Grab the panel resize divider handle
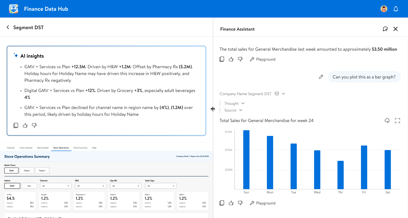This screenshot has width=408, height=218. pos(213,109)
